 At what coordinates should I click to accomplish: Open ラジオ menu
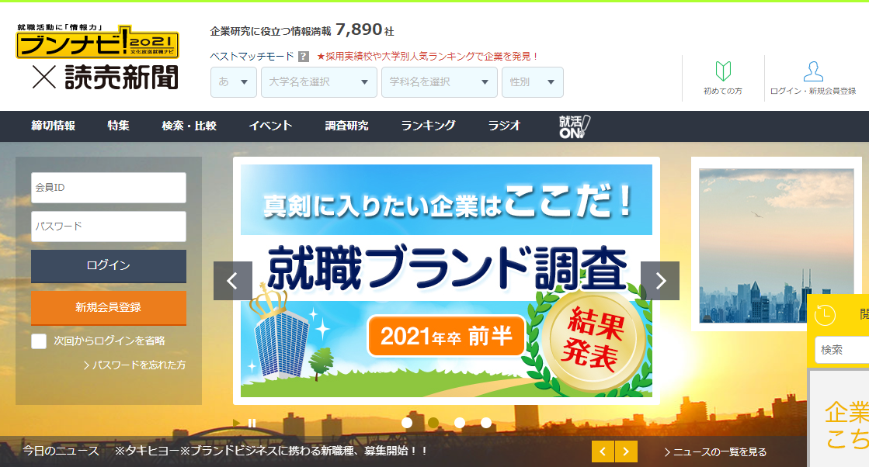pos(504,126)
